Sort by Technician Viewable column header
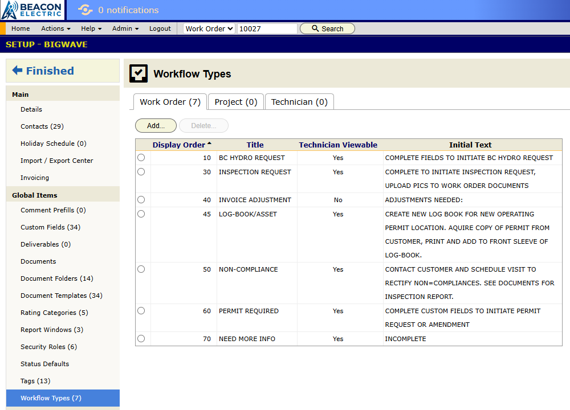Screen dimensions: 570x410 click(338, 145)
